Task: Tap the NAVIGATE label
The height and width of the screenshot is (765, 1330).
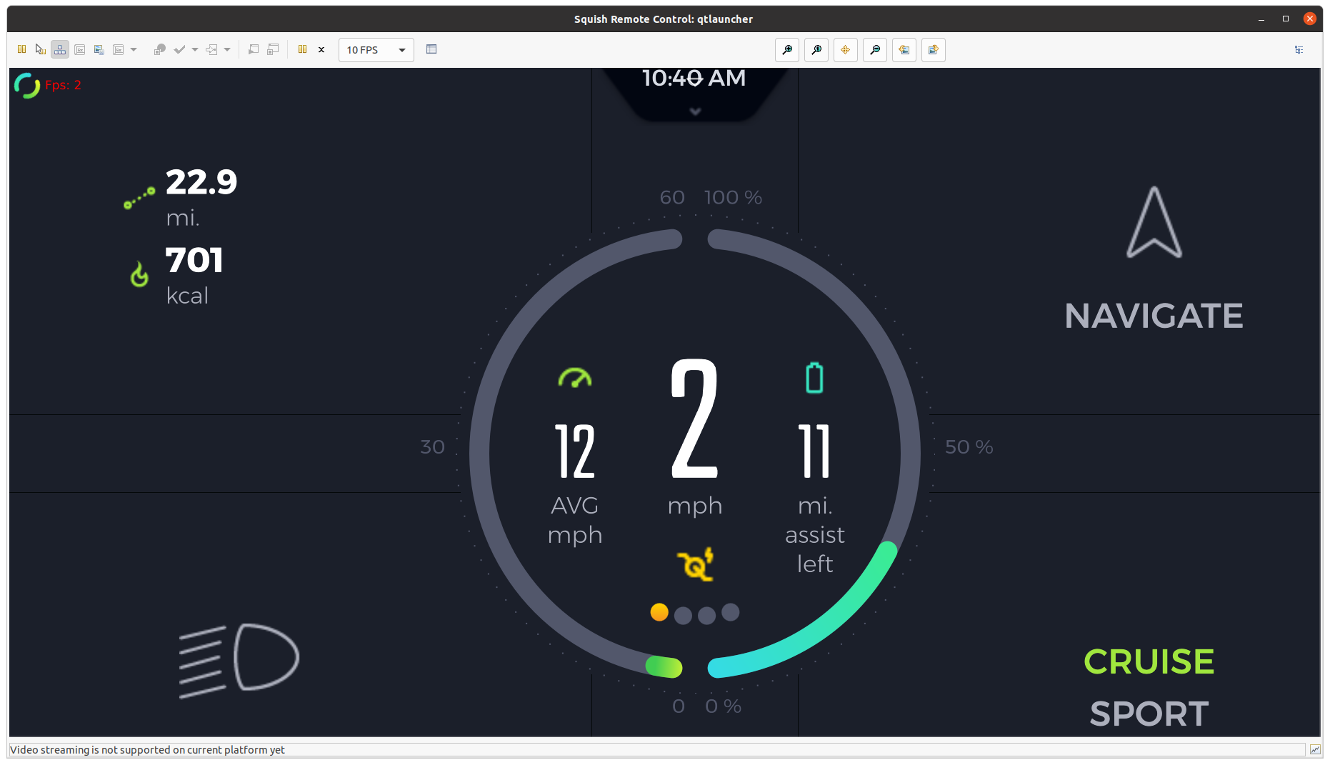Action: click(1154, 316)
